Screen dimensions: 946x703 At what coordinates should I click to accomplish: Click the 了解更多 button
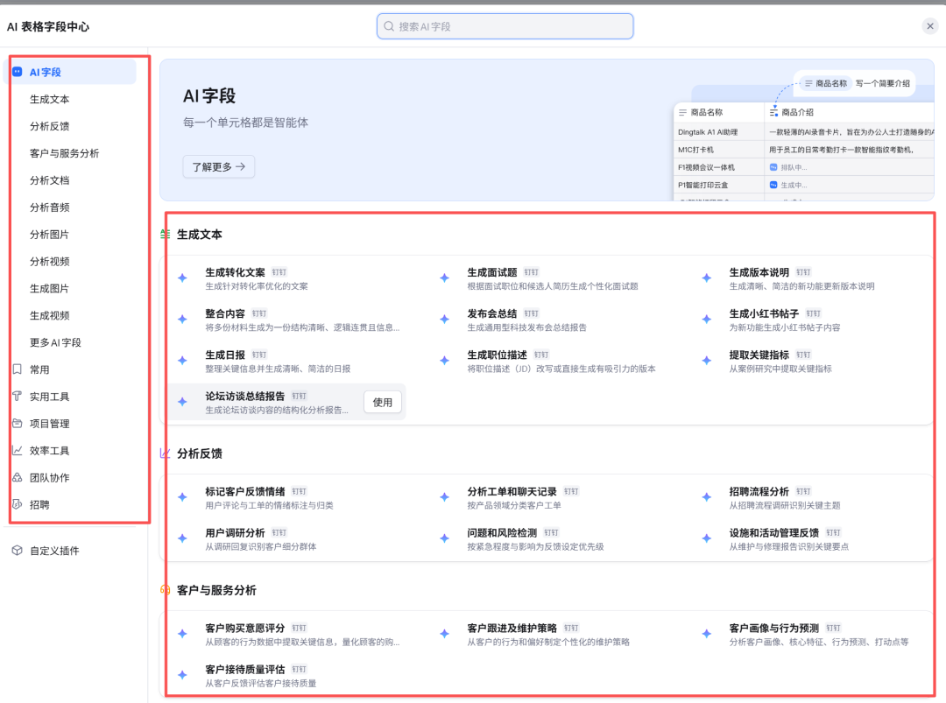[218, 166]
